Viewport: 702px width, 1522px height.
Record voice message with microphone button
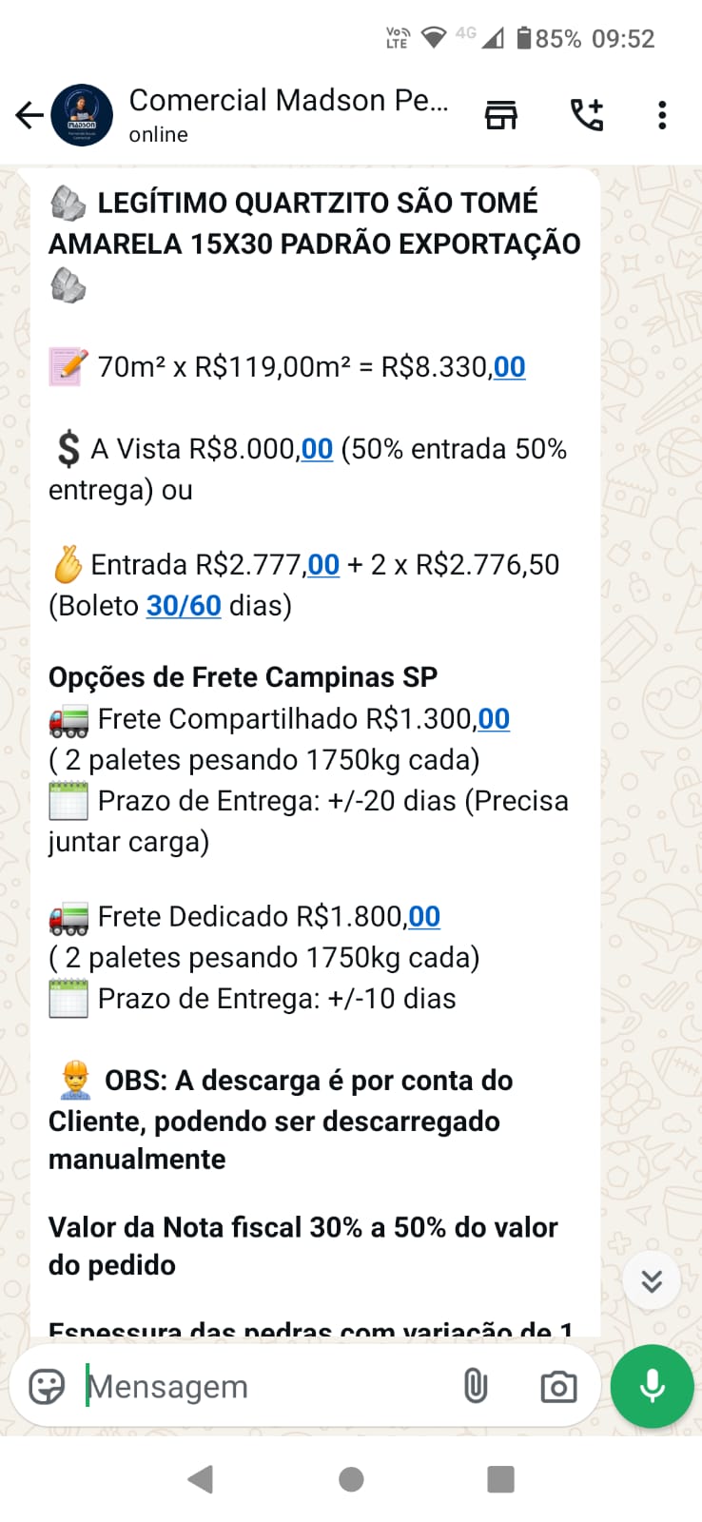click(x=652, y=1386)
